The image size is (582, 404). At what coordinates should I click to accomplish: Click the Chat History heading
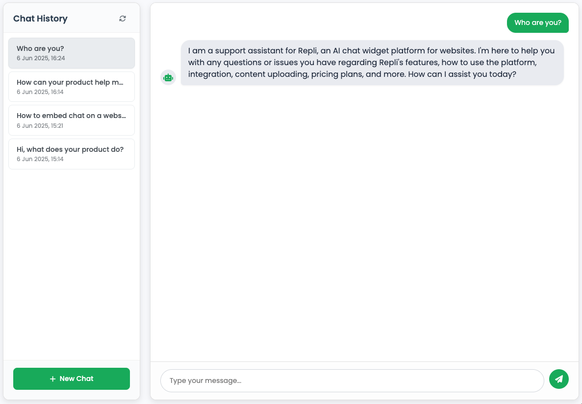[x=41, y=19]
